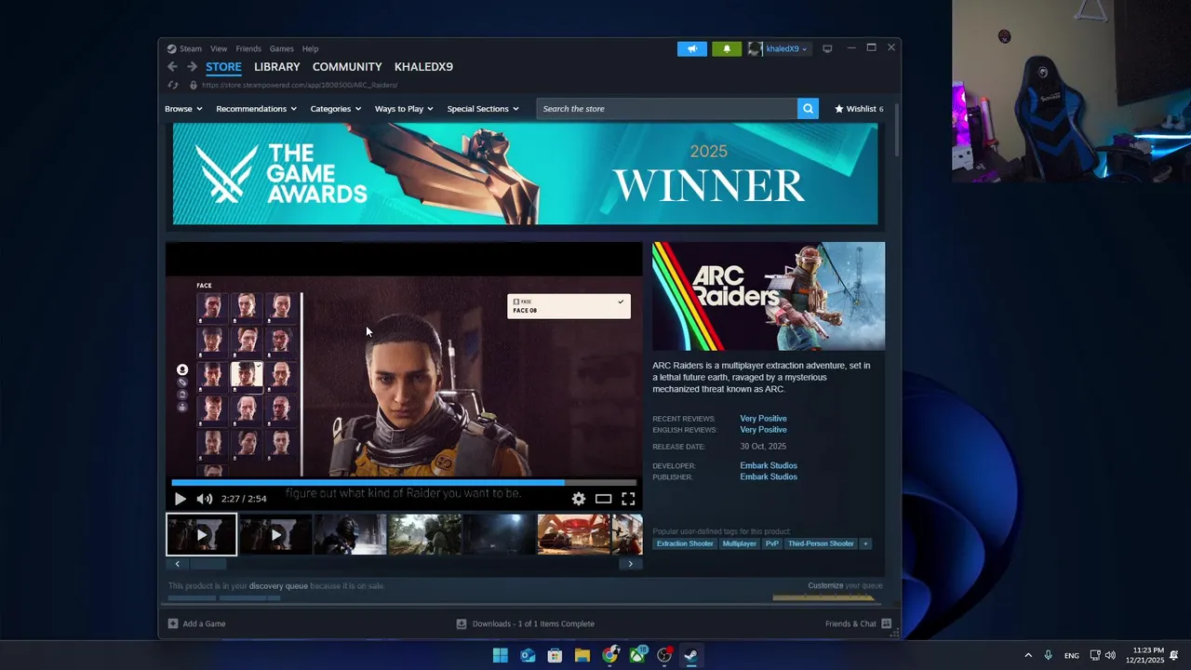Viewport: 1191px width, 670px height.
Task: Click the store URL address text
Action: pyautogui.click(x=300, y=86)
